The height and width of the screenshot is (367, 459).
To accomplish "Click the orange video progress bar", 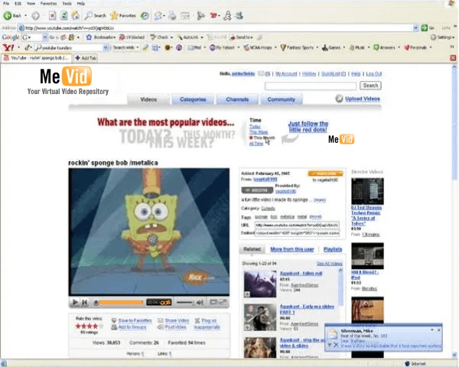I will tap(121, 302).
